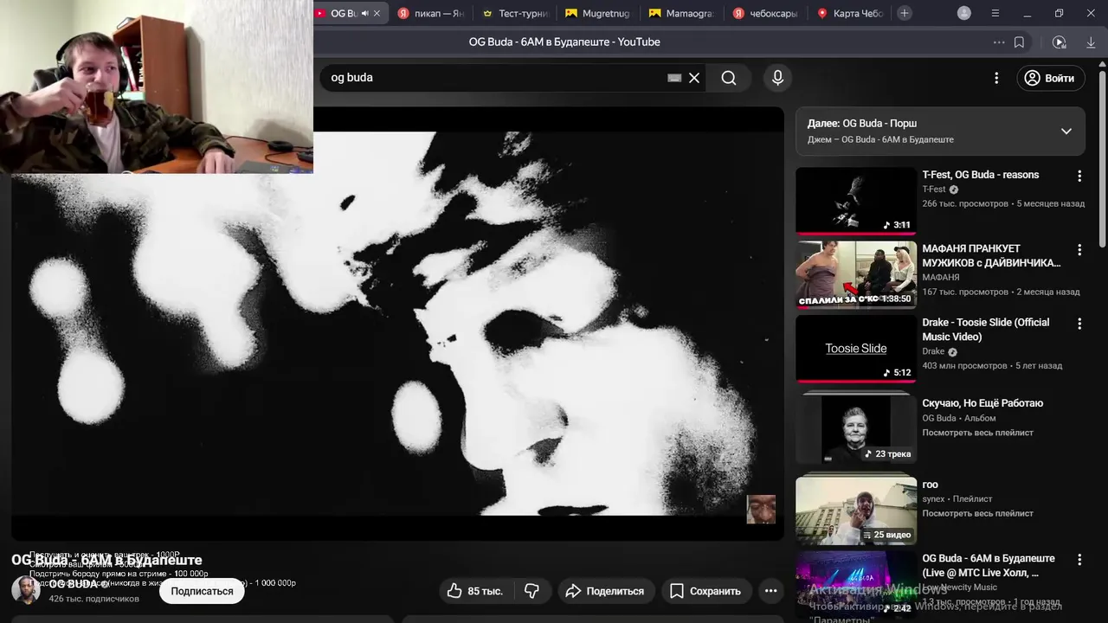Start voice search with microphone
The image size is (1108, 623).
click(777, 78)
